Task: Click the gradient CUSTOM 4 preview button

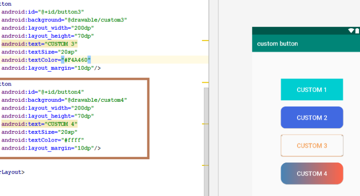Action: tap(312, 174)
